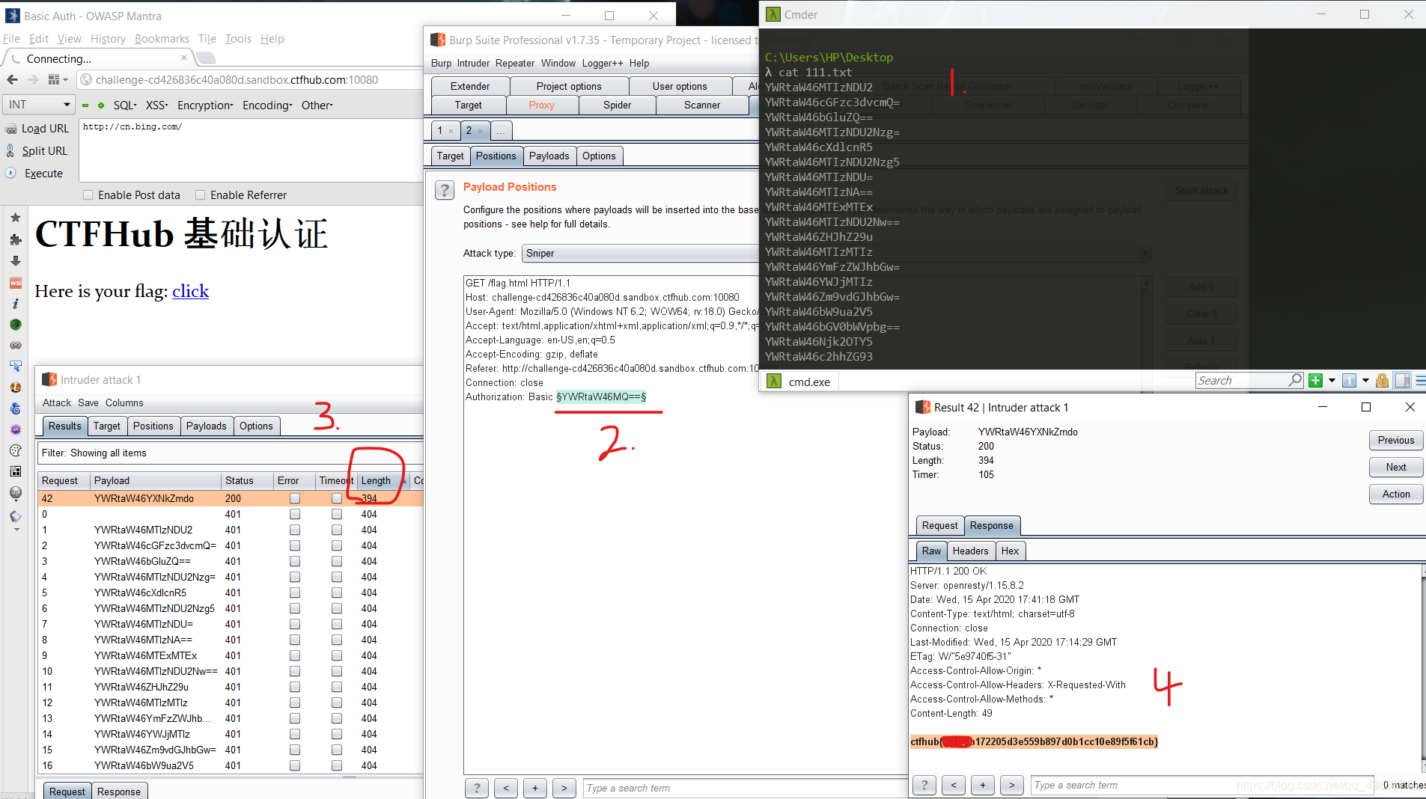Click the Length column header
The width and height of the screenshot is (1426, 799).
point(383,480)
